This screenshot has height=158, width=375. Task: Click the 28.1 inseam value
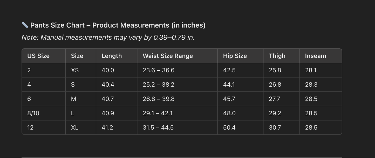click(x=311, y=70)
